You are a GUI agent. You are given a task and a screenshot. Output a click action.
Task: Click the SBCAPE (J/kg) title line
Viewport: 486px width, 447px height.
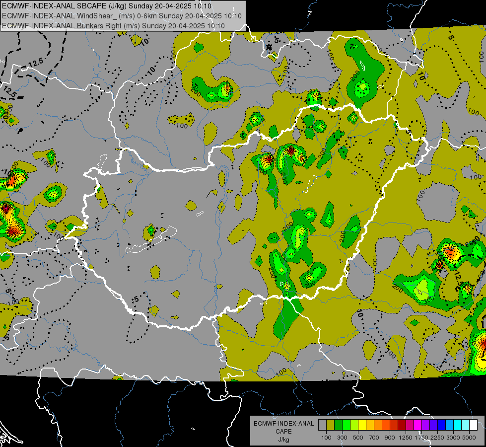point(107,6)
